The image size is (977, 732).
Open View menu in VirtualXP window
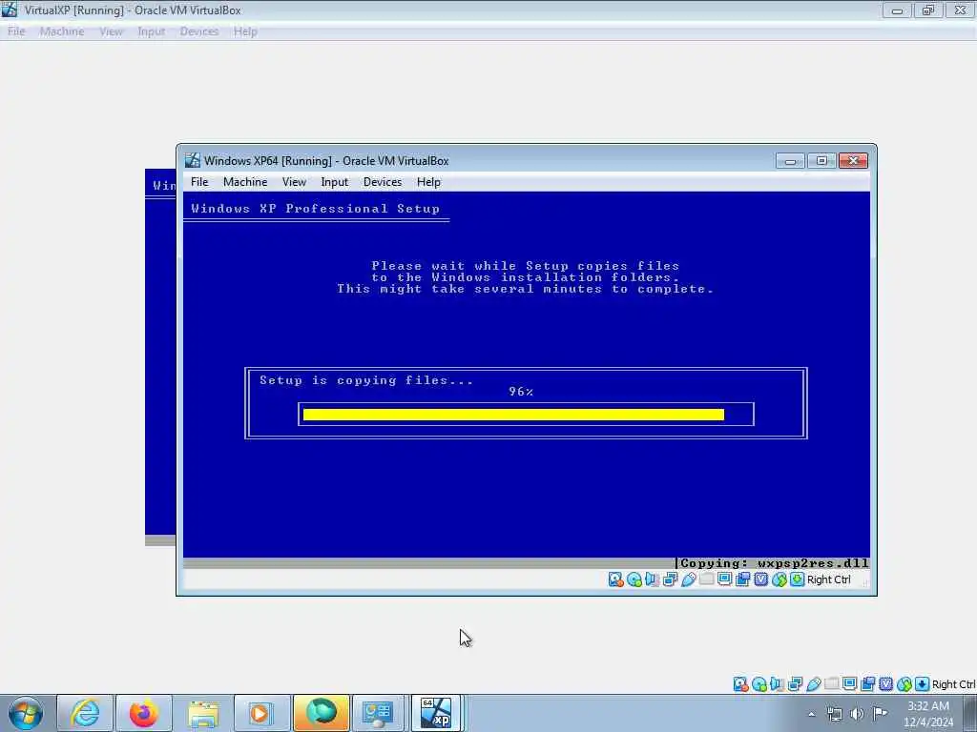[x=111, y=31]
